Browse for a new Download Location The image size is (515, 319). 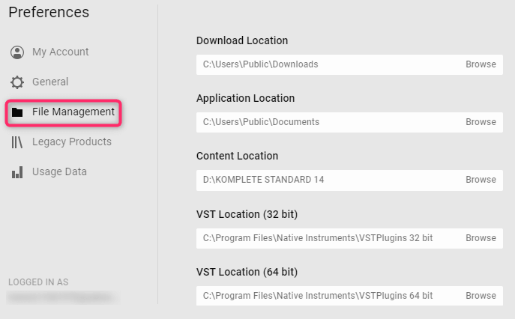point(481,64)
